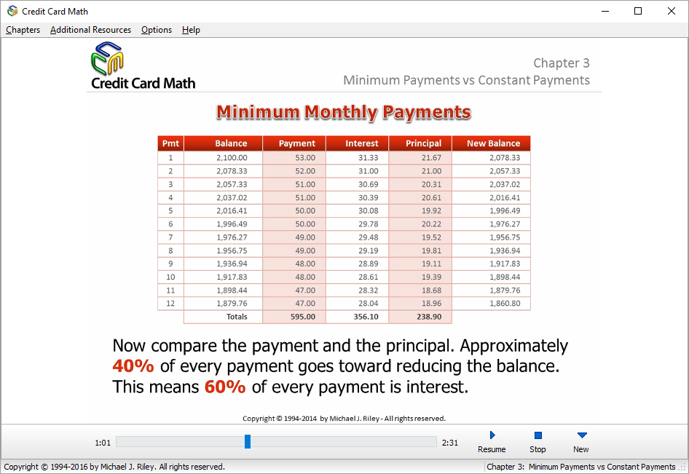689x474 pixels.
Task: Click the New down-arrow icon
Action: (582, 435)
